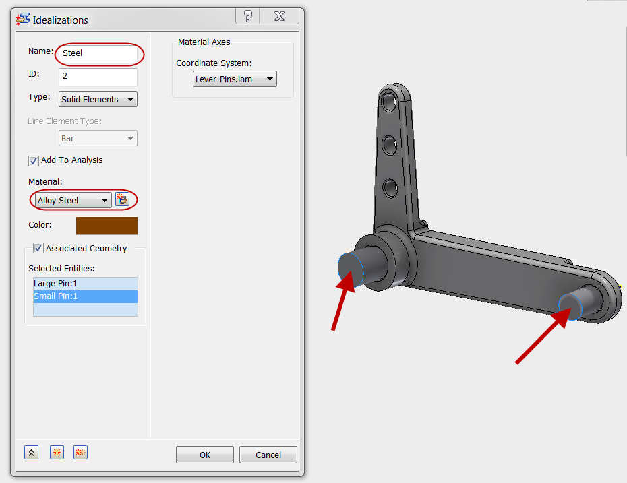
Task: Uncheck the Associated Geometry checkbox
Action: pyautogui.click(x=38, y=248)
